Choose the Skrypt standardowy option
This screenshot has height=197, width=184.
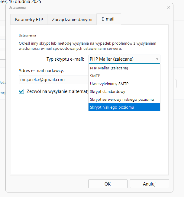pos(108,91)
